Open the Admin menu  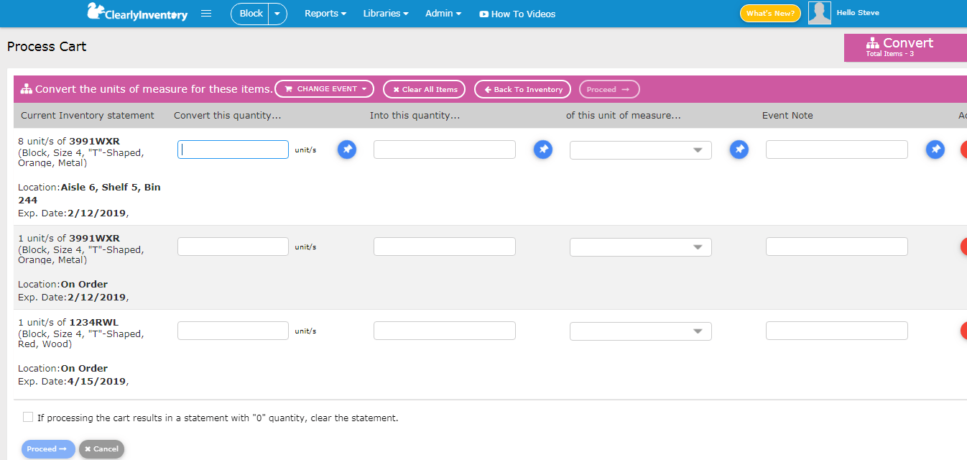(443, 13)
